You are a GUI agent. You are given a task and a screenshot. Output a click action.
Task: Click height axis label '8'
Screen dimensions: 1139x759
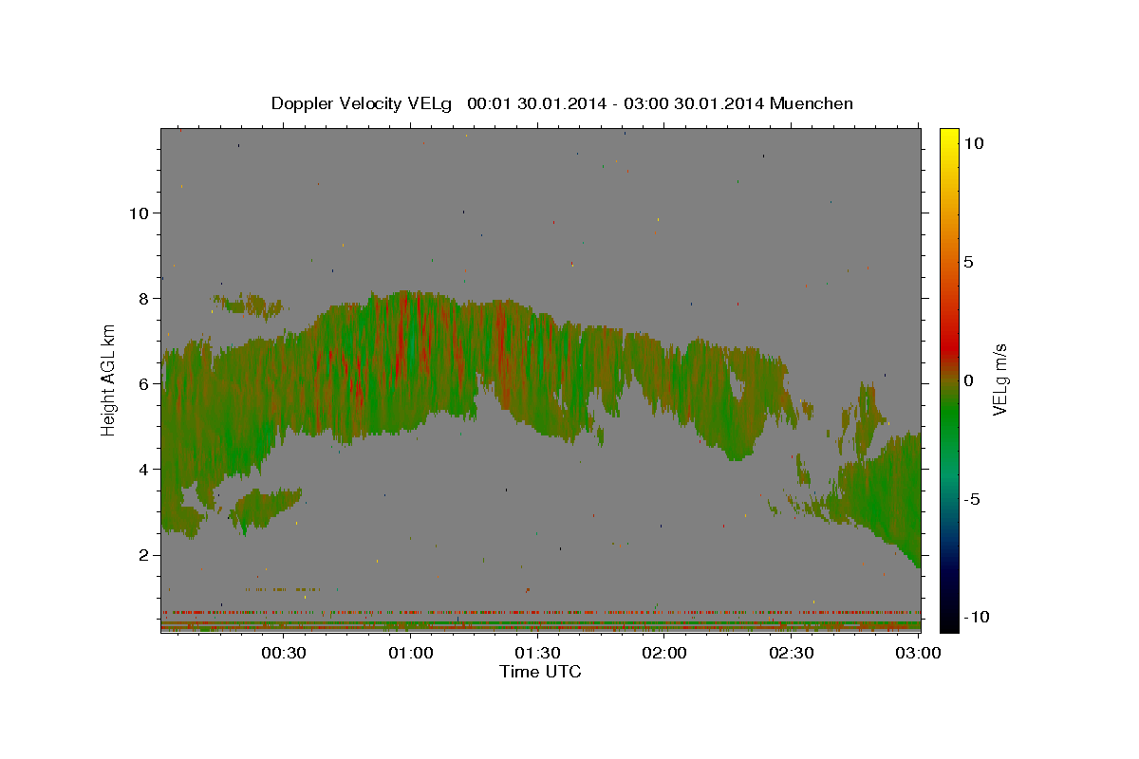[145, 299]
